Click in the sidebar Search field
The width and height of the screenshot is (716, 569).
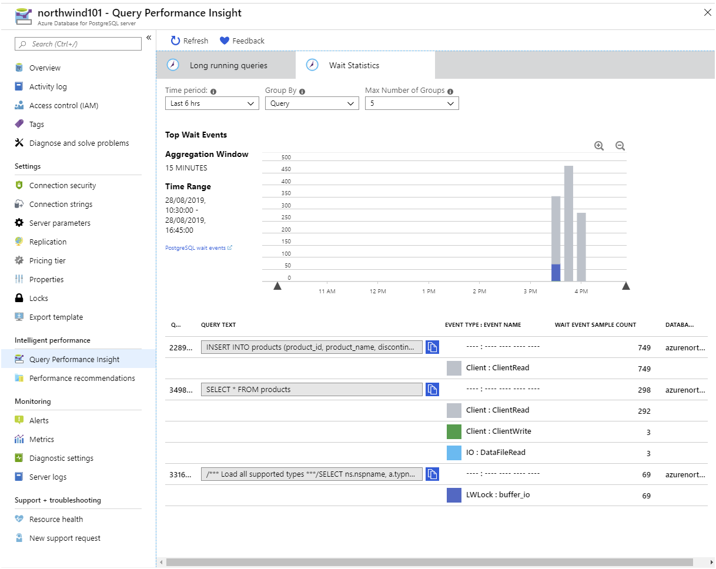(78, 44)
